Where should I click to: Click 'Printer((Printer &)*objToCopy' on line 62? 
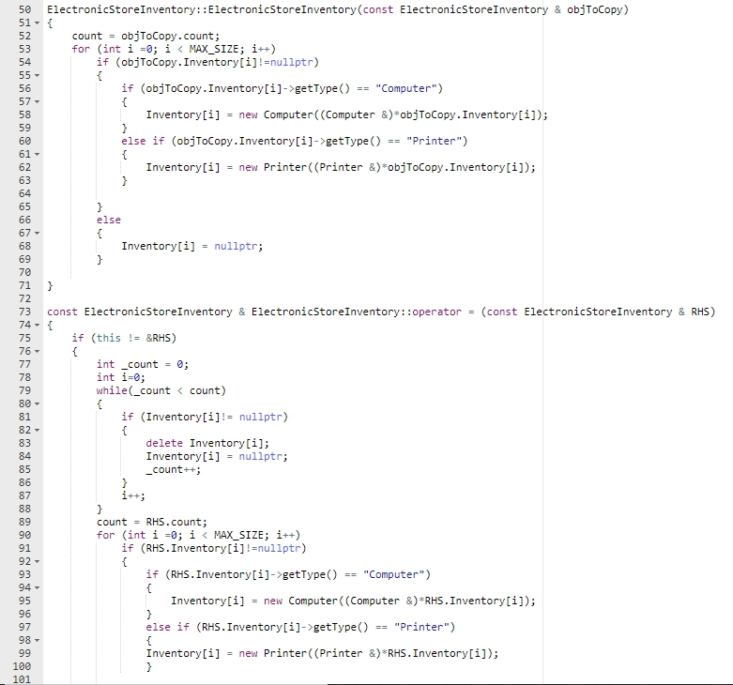pos(353,167)
